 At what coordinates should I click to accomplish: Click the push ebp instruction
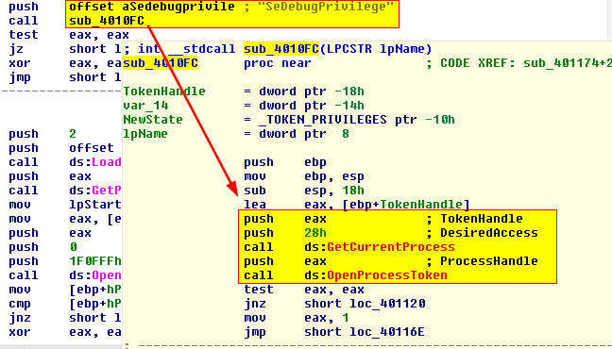(x=285, y=162)
